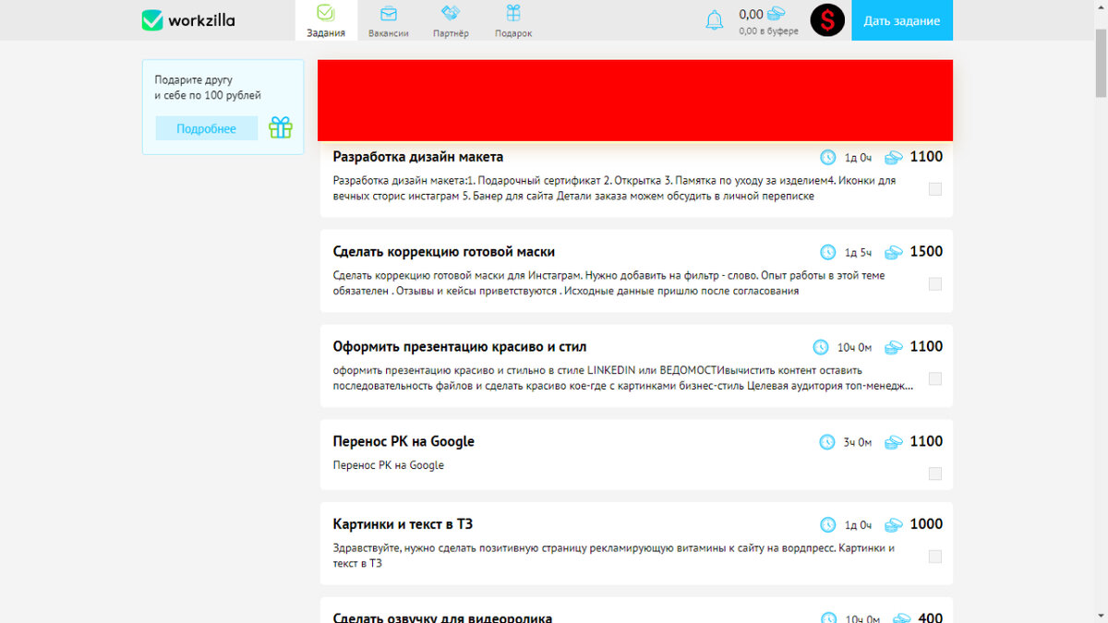Open notifications bell icon
Screen dimensions: 1108x623
[x=715, y=20]
